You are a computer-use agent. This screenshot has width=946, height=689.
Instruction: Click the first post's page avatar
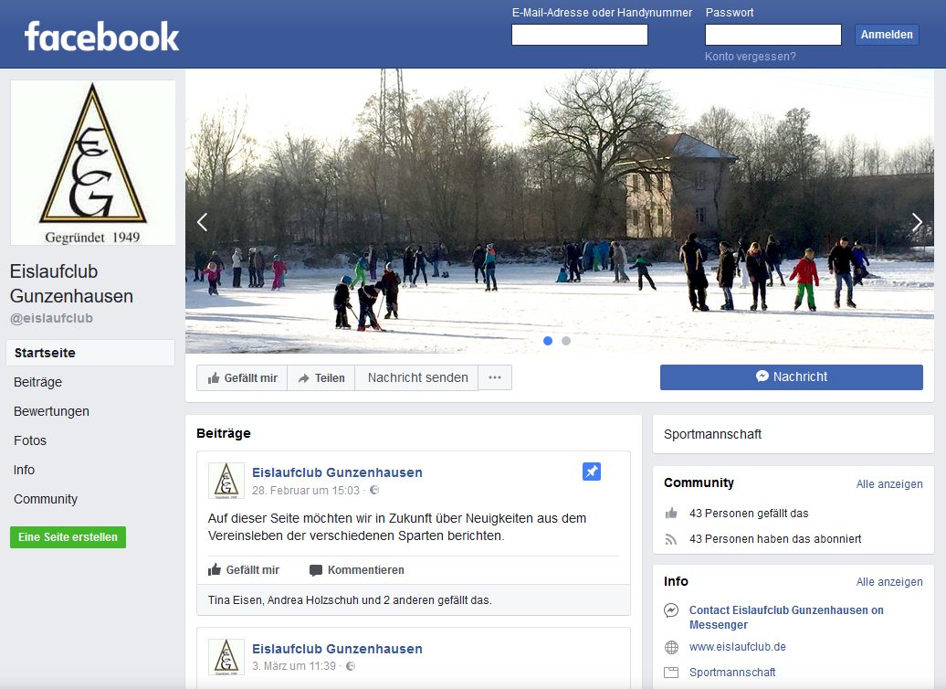(x=226, y=481)
